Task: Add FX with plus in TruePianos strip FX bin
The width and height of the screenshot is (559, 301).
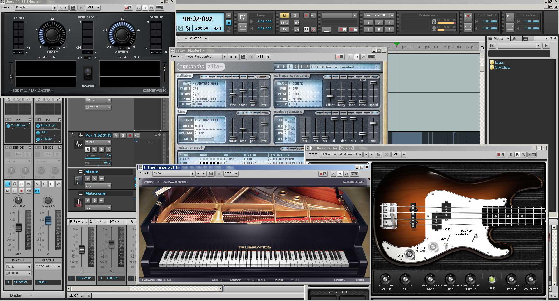Action: point(30,120)
